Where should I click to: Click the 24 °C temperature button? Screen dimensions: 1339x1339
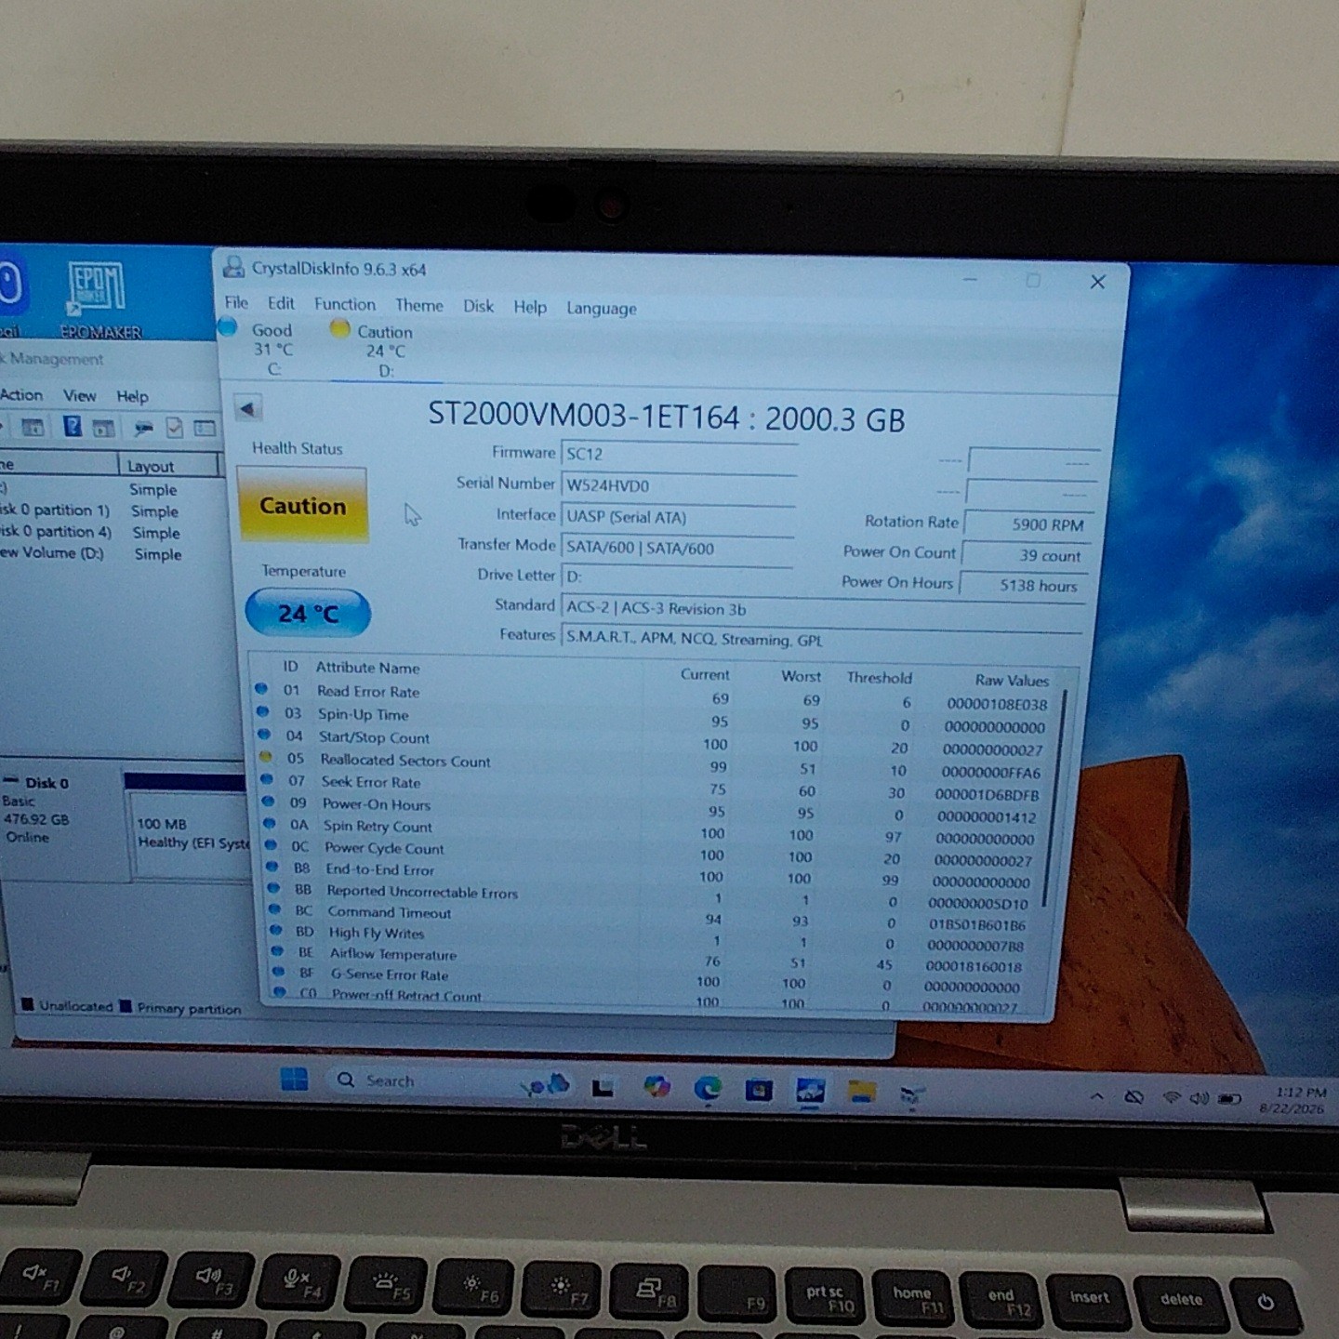click(x=308, y=613)
